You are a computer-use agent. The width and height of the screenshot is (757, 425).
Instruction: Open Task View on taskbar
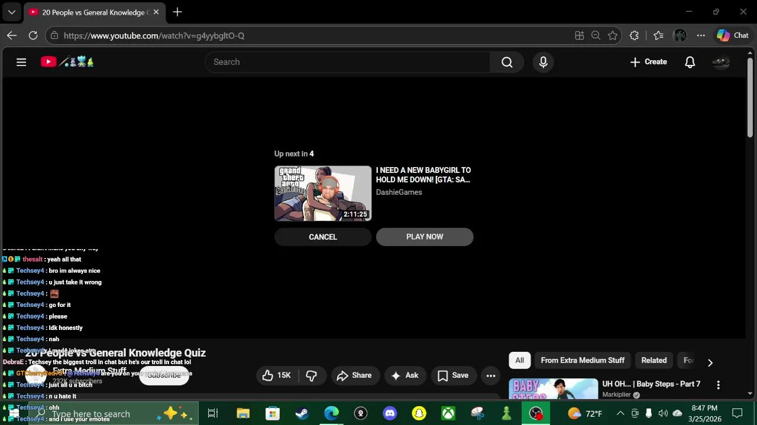coord(213,413)
